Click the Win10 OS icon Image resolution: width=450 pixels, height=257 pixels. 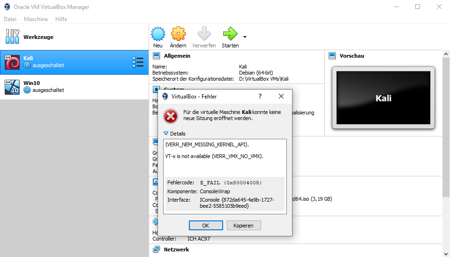point(12,87)
